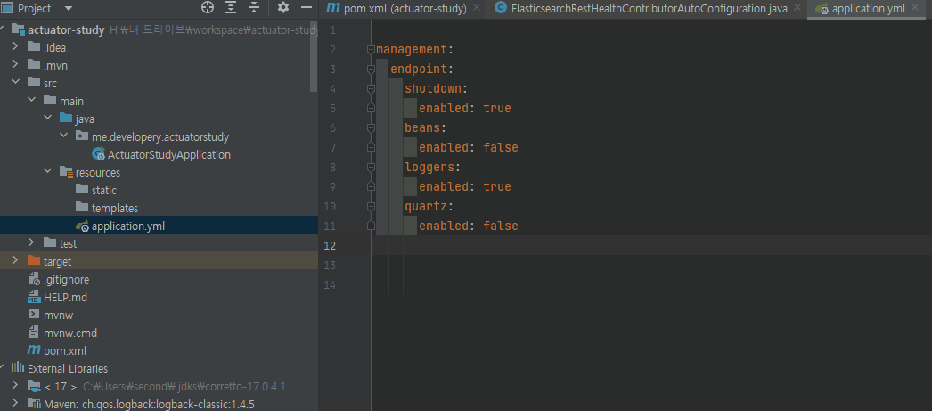Viewport: 932px width, 411px height.
Task: Click the java source folder icon
Action: [x=66, y=119]
